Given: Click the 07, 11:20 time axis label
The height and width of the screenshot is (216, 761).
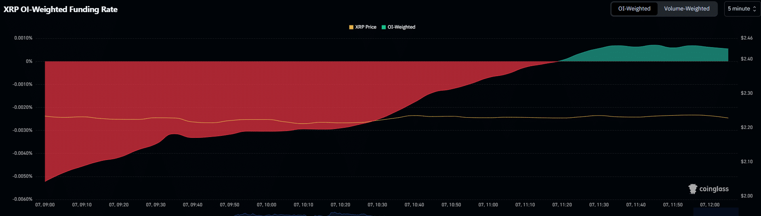Looking at the screenshot, I should coord(562,205).
